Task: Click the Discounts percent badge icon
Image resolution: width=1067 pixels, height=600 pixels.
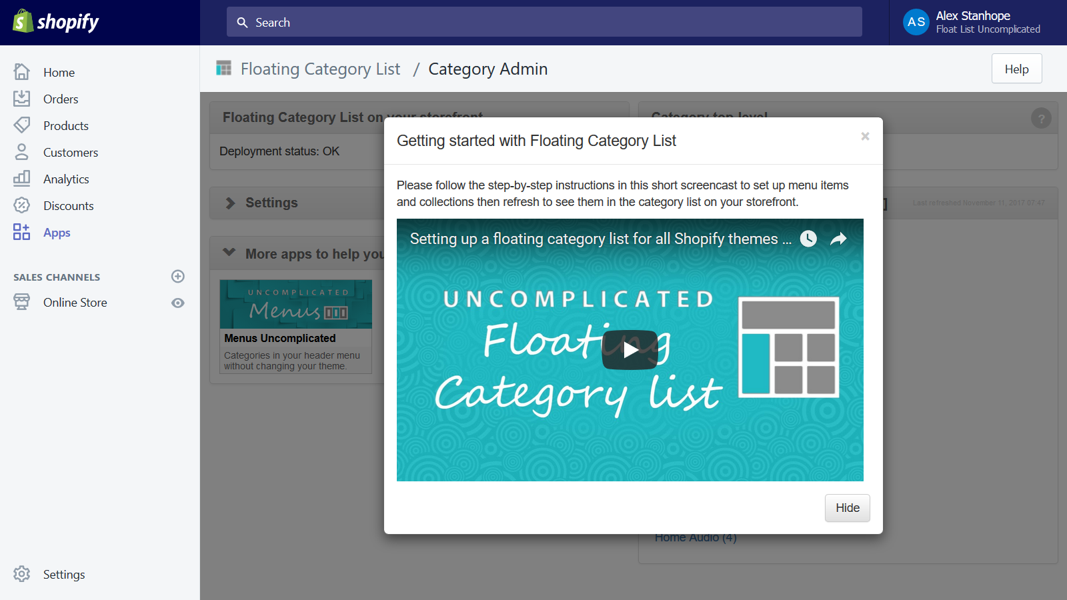Action: (x=21, y=205)
